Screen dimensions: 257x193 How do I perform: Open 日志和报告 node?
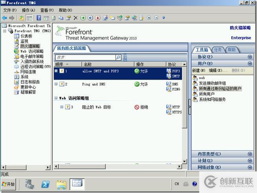click(x=30, y=82)
